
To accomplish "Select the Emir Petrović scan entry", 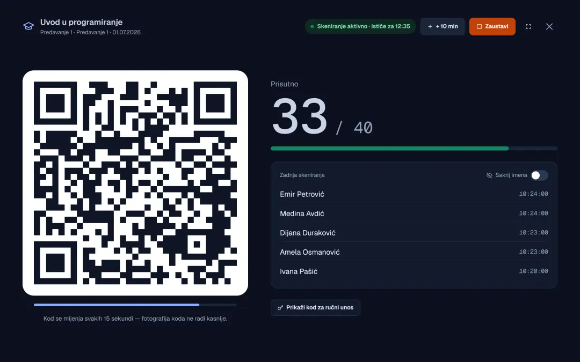I will [414, 194].
